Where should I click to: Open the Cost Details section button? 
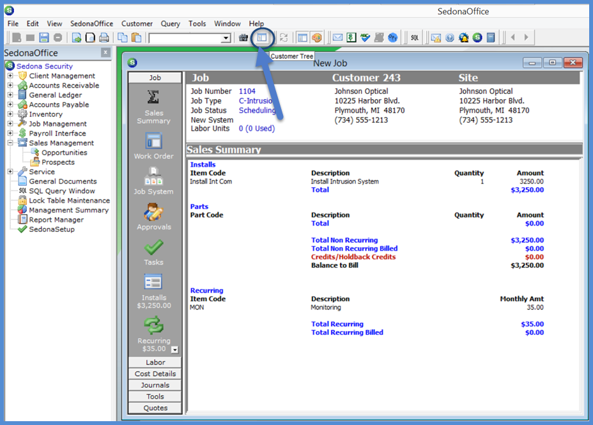coord(155,374)
